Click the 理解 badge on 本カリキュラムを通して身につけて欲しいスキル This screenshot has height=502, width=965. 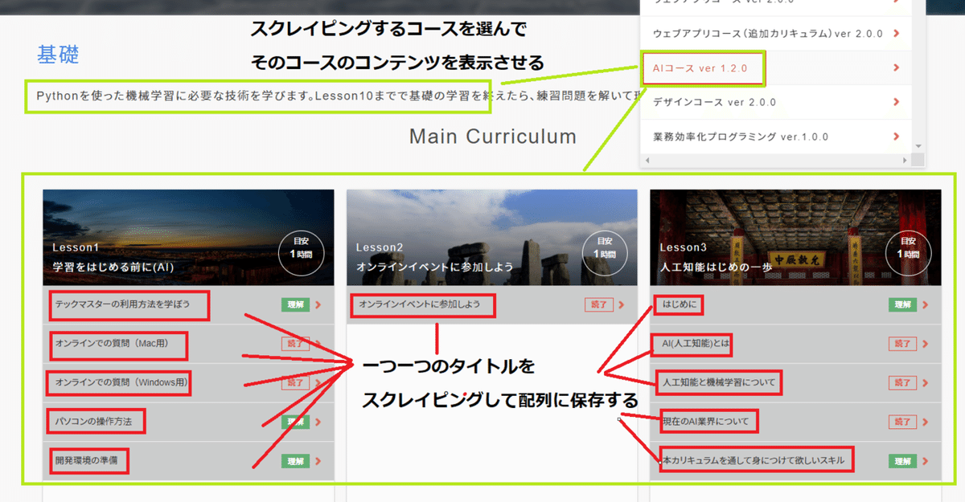[x=902, y=461]
